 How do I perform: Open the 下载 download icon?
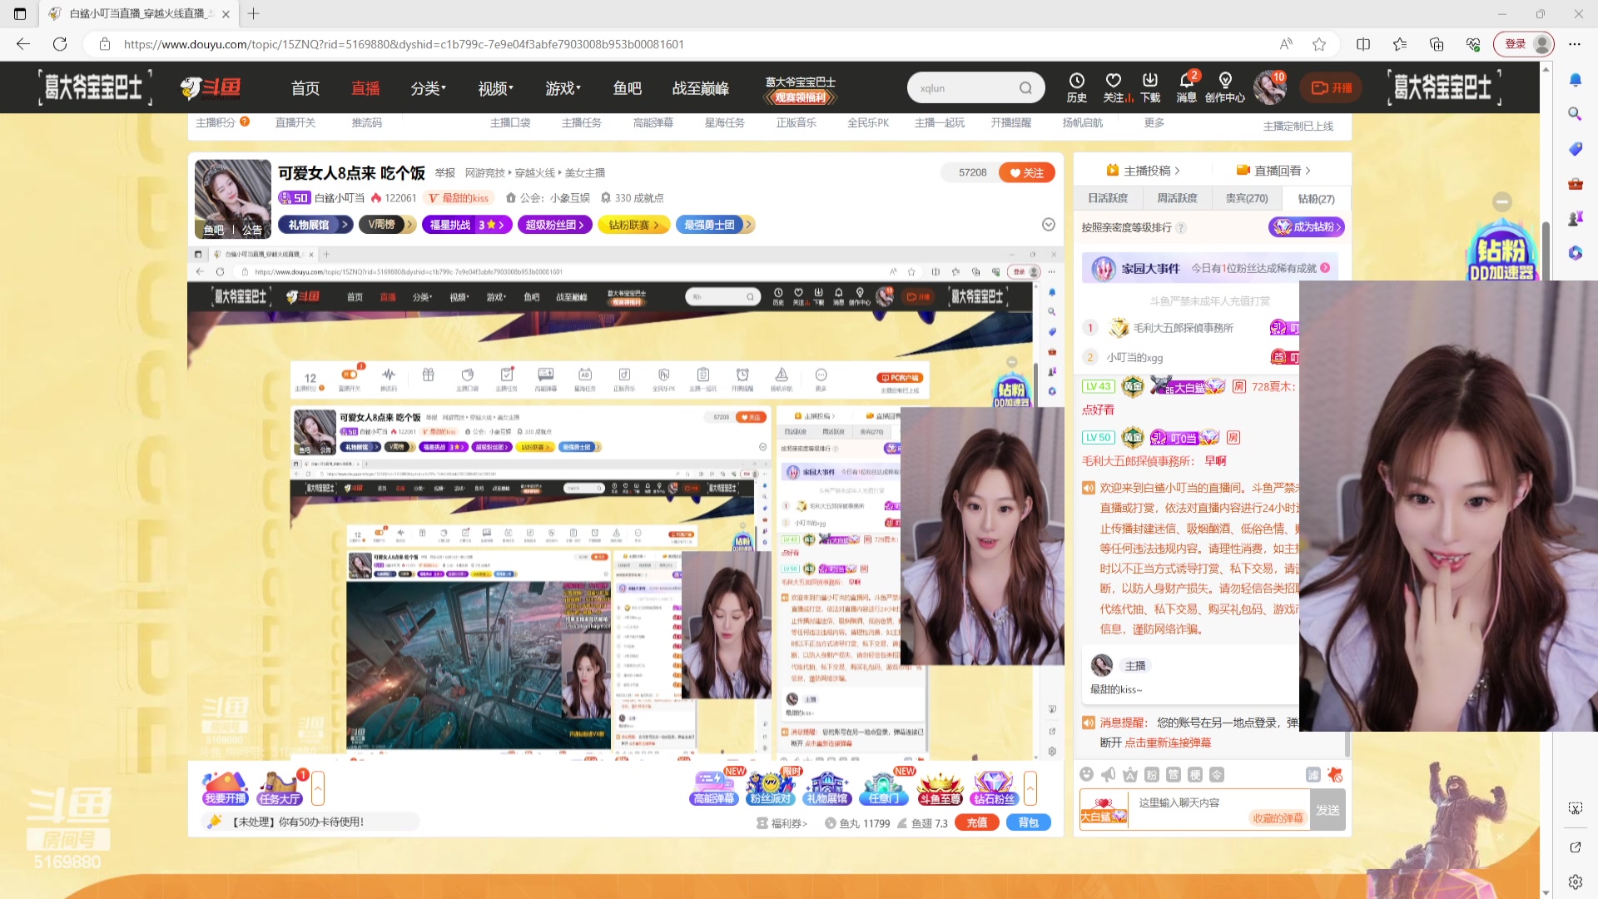click(x=1150, y=87)
